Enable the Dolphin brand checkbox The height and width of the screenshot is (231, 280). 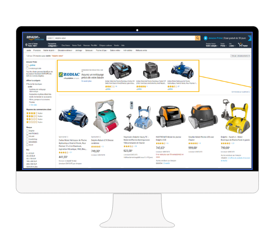pyautogui.click(x=27, y=131)
